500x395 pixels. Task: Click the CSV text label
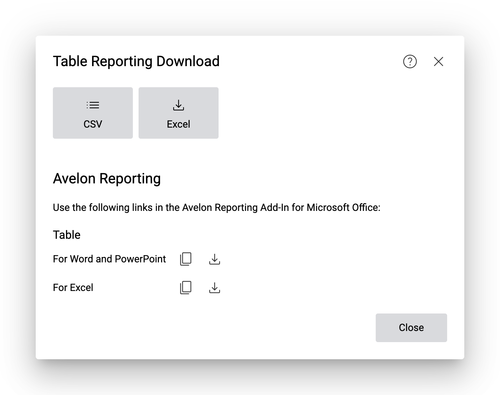[x=93, y=124]
